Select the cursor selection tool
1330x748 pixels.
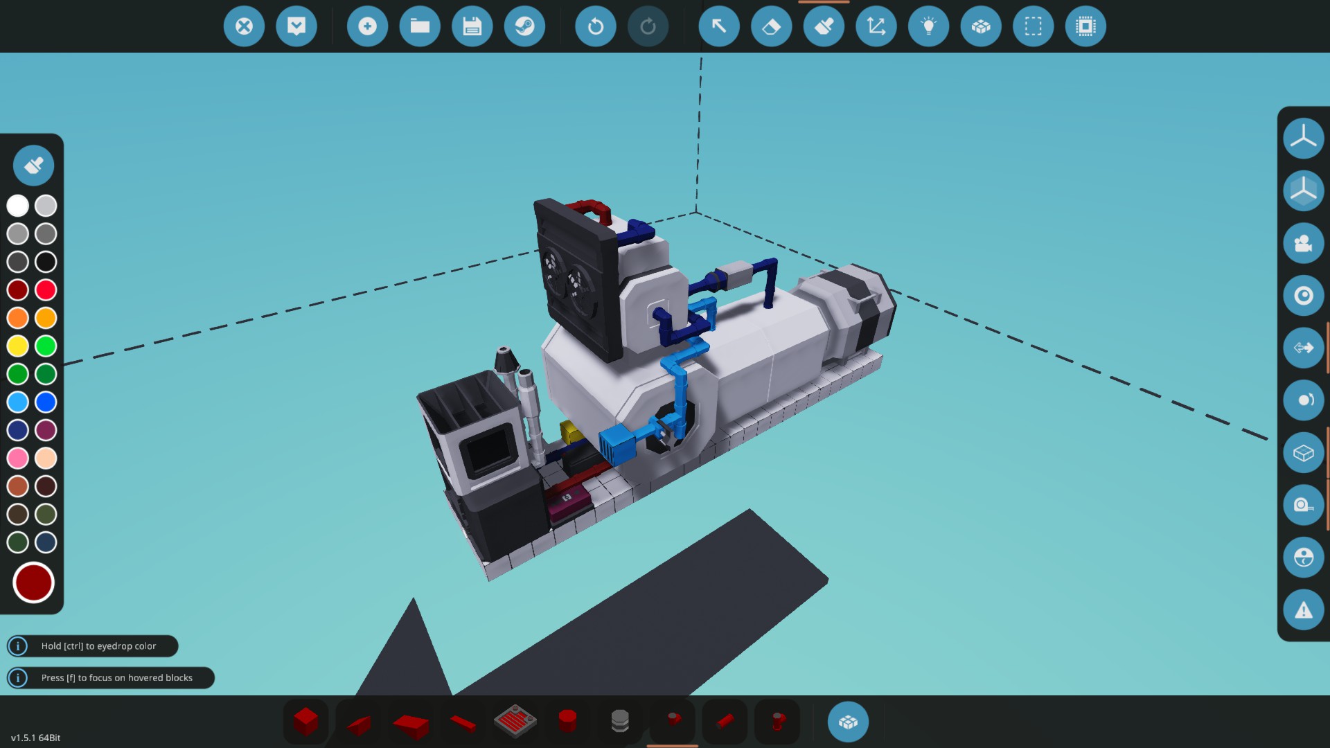point(719,26)
